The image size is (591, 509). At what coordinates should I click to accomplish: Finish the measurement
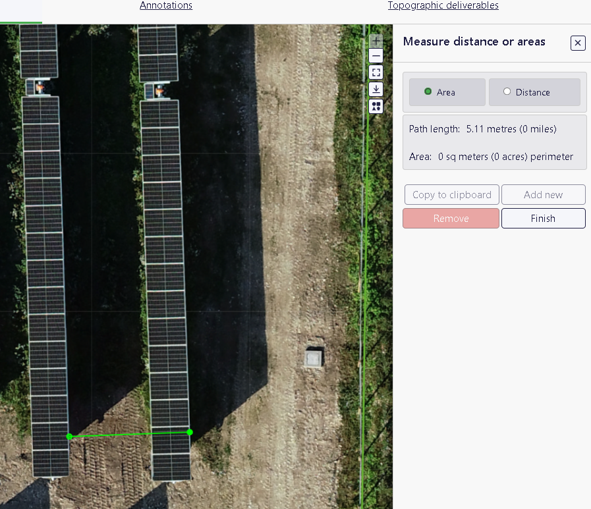(543, 218)
